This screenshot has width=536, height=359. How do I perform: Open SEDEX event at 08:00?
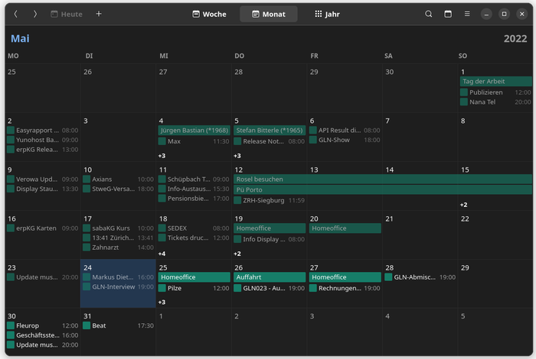click(194, 228)
